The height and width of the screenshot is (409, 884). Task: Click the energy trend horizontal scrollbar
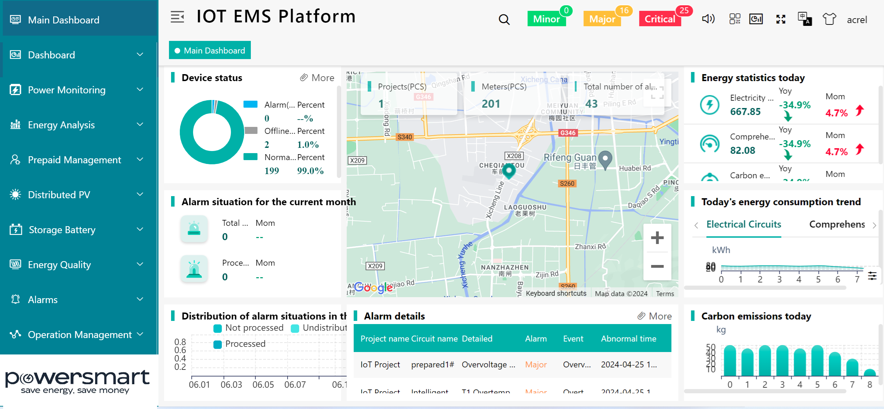[765, 288]
